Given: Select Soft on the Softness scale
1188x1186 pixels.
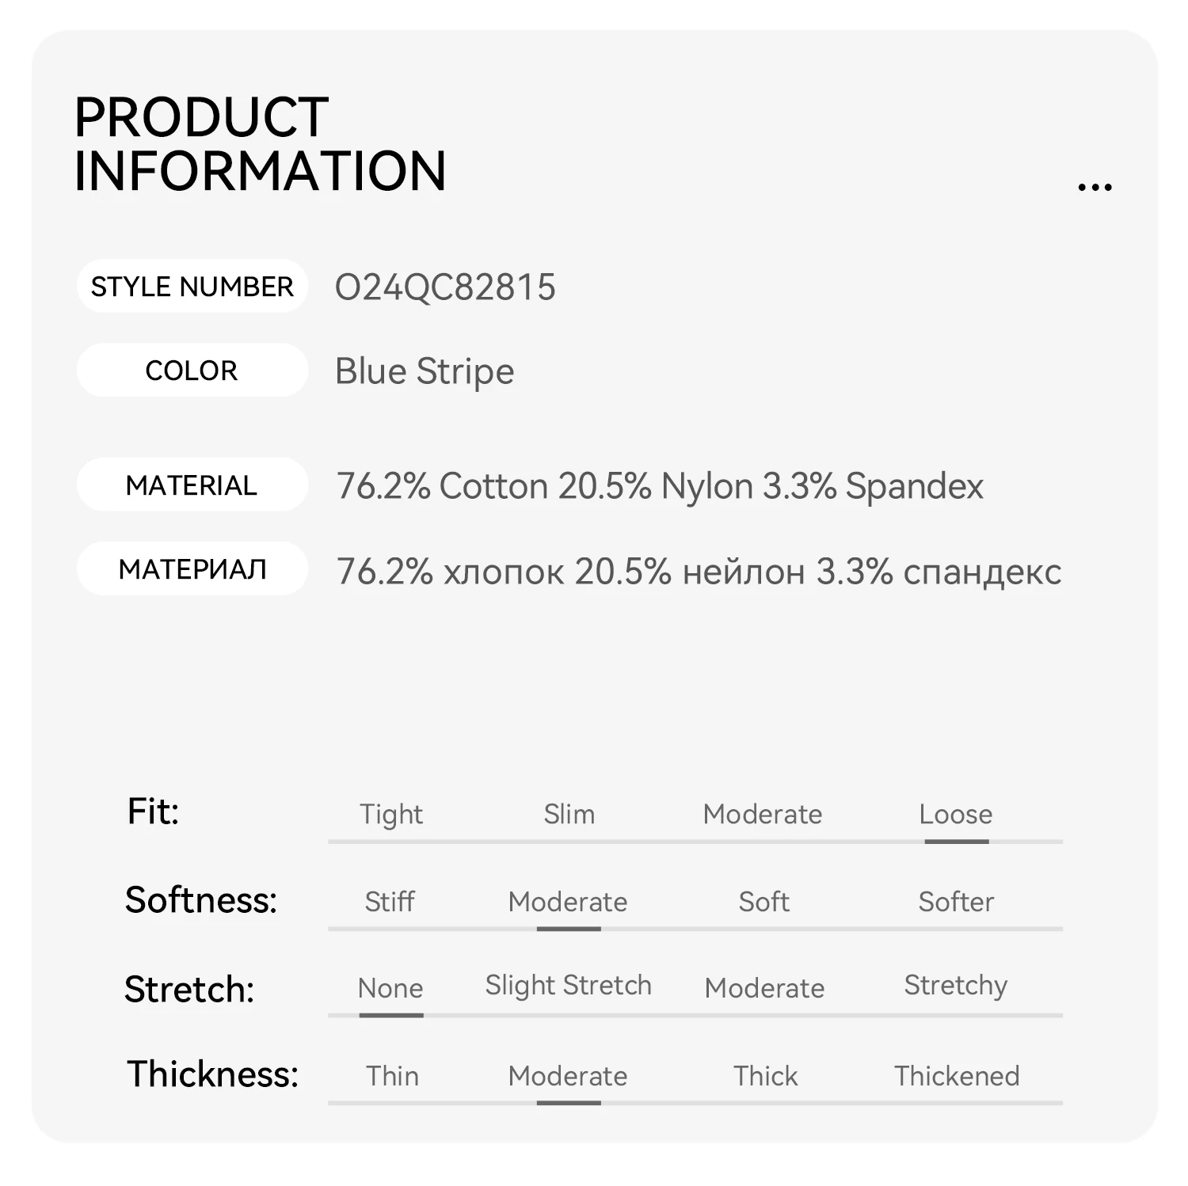Looking at the screenshot, I should click(x=764, y=901).
